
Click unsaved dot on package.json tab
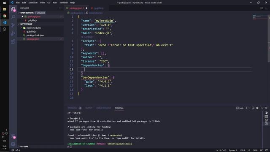pyautogui.click(x=86, y=8)
